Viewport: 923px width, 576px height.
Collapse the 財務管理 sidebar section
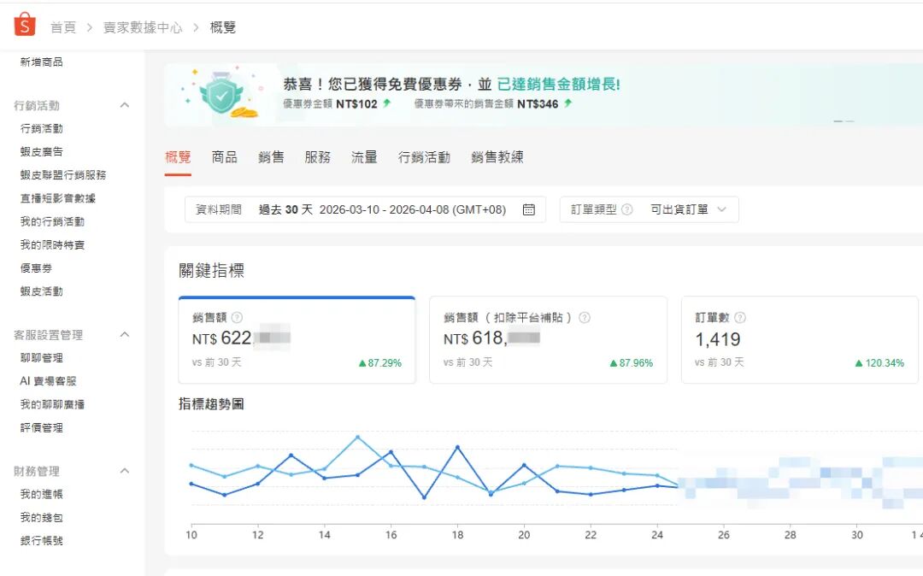pos(125,470)
